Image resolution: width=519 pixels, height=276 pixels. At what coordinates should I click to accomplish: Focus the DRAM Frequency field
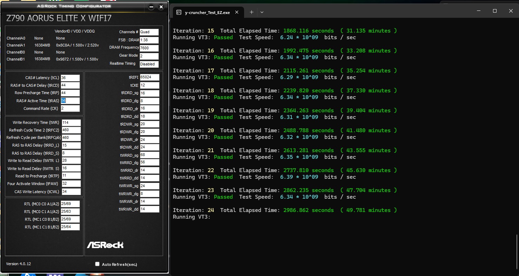(x=149, y=48)
